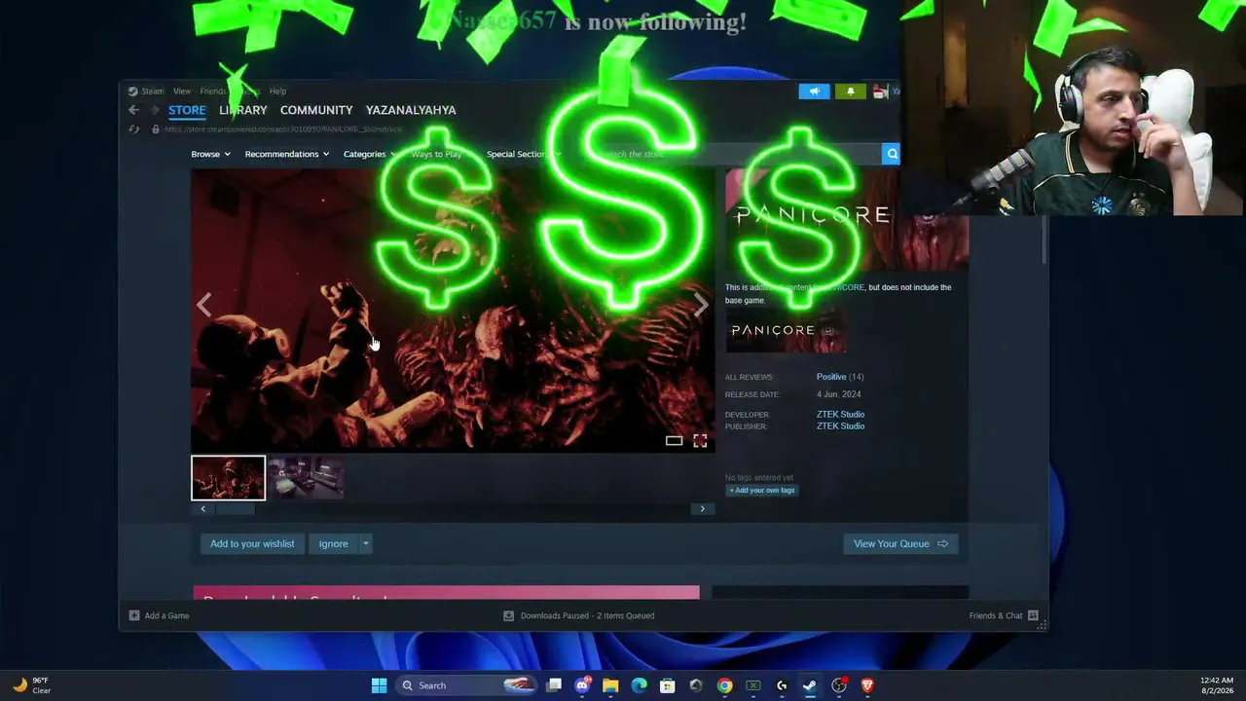Switch to the STORE tab
Viewport: 1246px width, 701px height.
coord(187,110)
